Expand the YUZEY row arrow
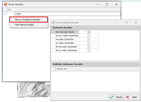The image size is (141, 102). pyautogui.click(x=5, y=14)
